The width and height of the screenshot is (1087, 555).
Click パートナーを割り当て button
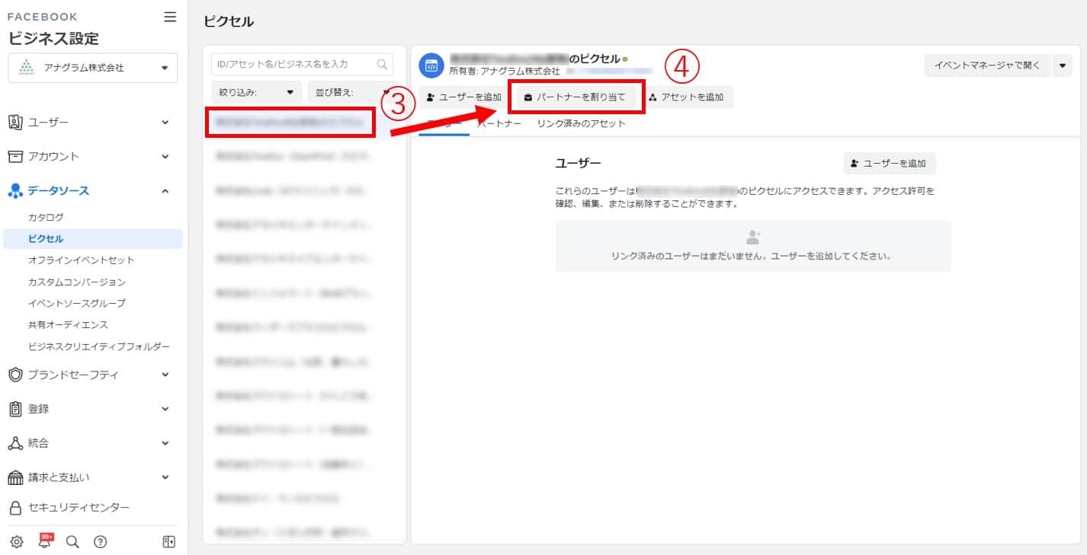point(576,97)
